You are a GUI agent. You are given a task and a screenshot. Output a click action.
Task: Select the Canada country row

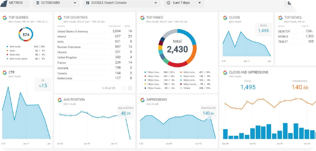pyautogui.click(x=95, y=73)
